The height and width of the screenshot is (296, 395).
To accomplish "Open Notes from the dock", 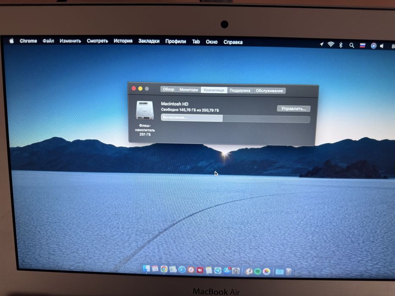I will 209,270.
